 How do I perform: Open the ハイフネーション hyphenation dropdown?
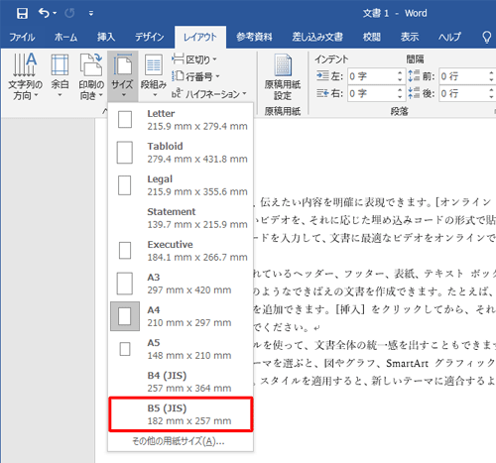pos(209,94)
